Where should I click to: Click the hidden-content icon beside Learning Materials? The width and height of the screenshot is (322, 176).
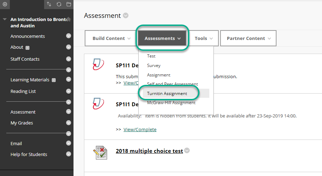coord(54,80)
